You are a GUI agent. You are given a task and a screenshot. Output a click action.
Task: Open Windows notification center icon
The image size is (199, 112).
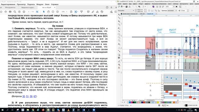(196, 110)
